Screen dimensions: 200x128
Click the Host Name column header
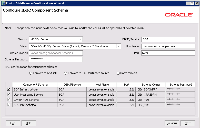click(x=102, y=85)
